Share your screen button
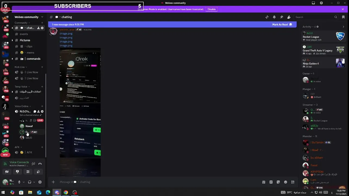This screenshot has width=349, height=196. [17, 171]
